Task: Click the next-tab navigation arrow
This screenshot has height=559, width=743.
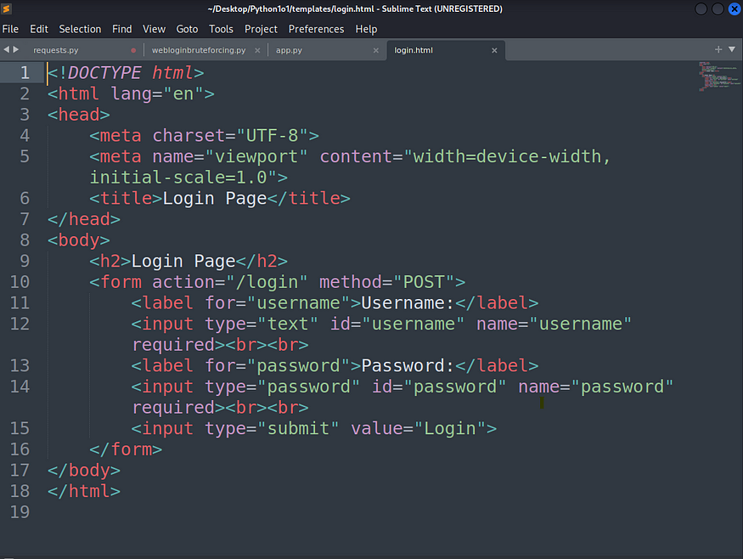Action: (x=17, y=49)
